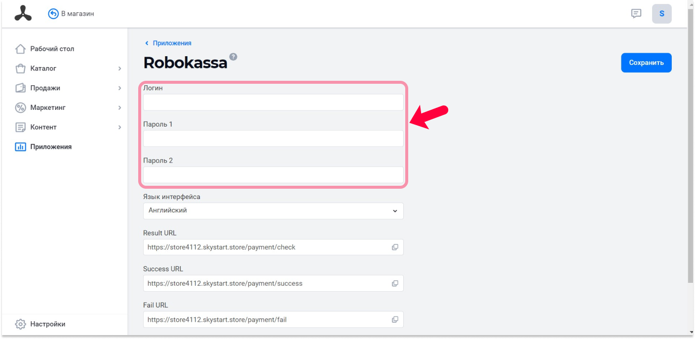Click the Success URL label
The image size is (695, 339).
(163, 269)
